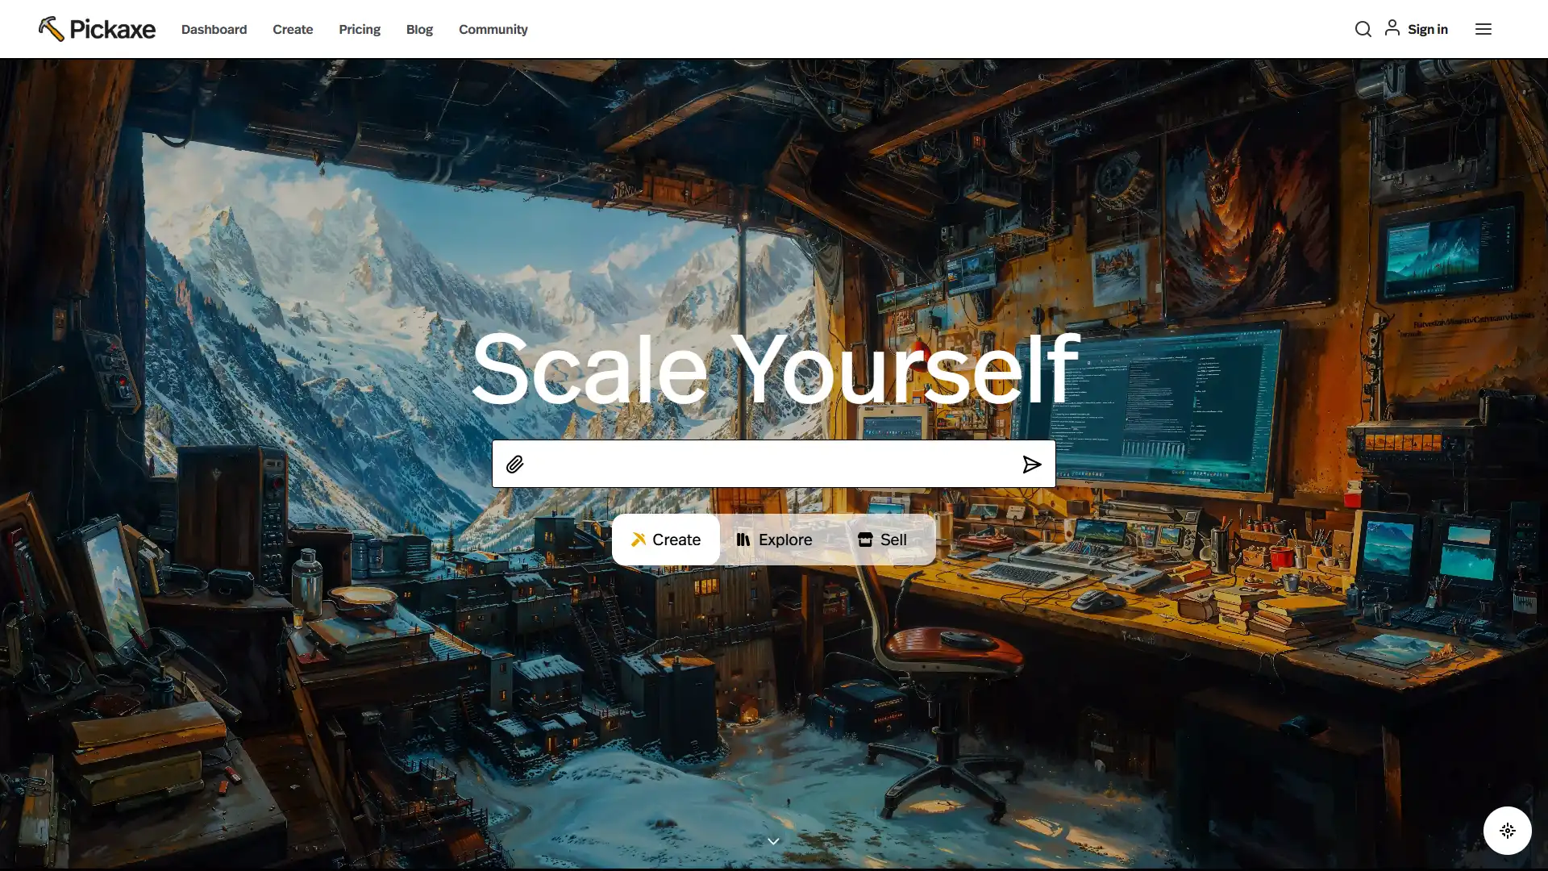
Task: Click the text input field
Action: coord(773,464)
